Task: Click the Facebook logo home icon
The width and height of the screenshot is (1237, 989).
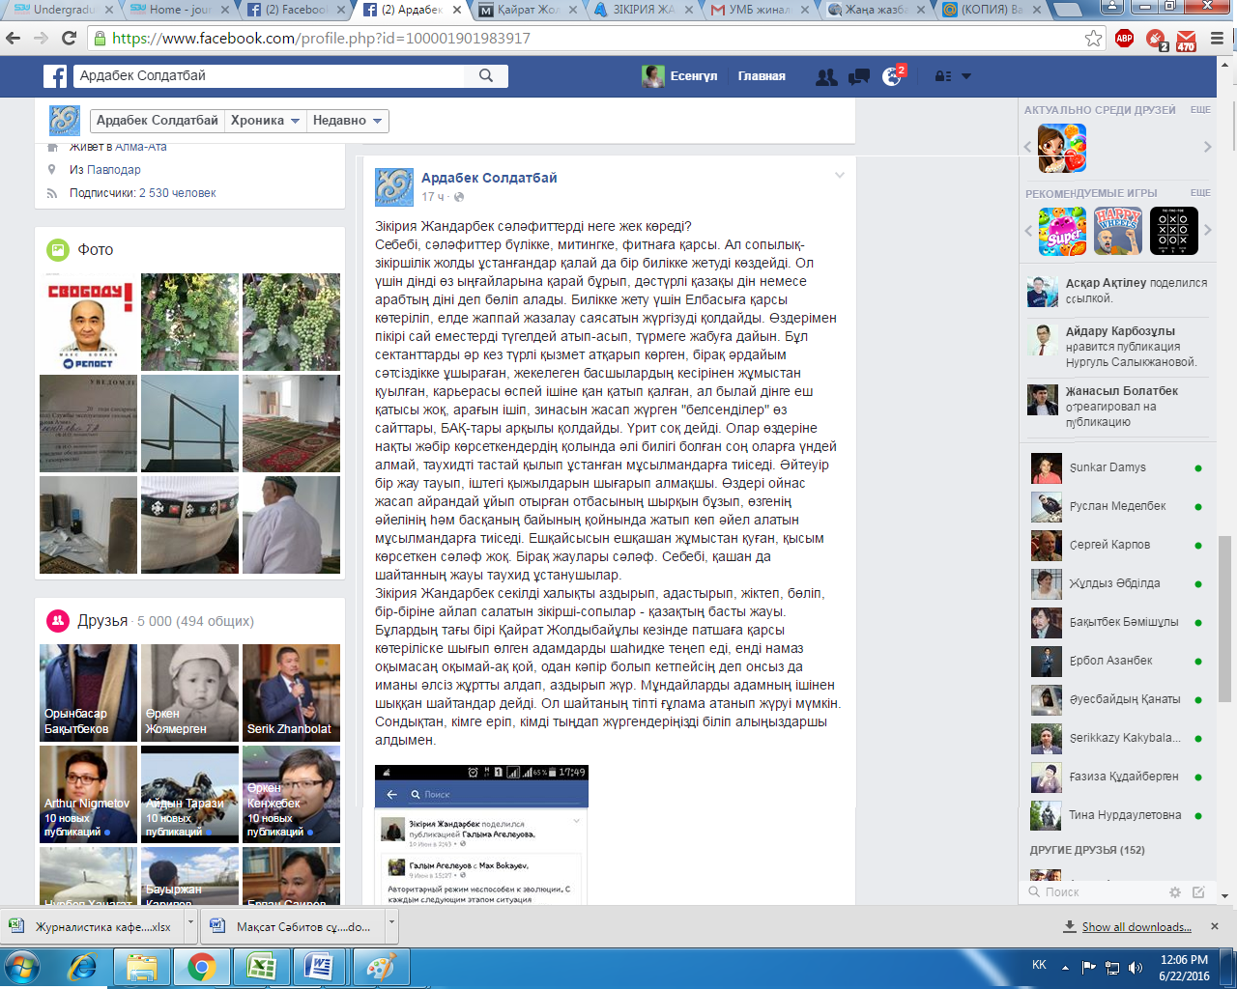Action: pos(55,76)
